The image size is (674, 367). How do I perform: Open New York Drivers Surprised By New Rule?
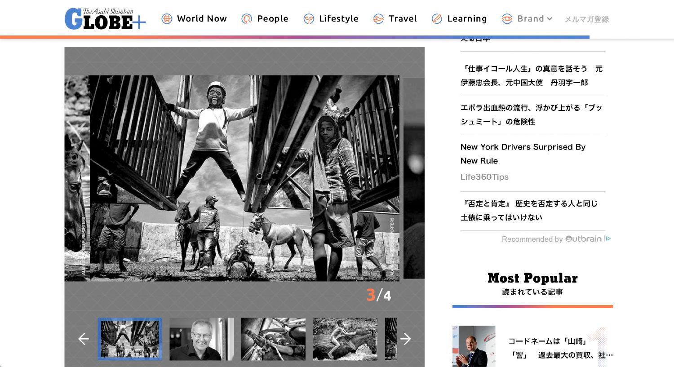tap(523, 154)
